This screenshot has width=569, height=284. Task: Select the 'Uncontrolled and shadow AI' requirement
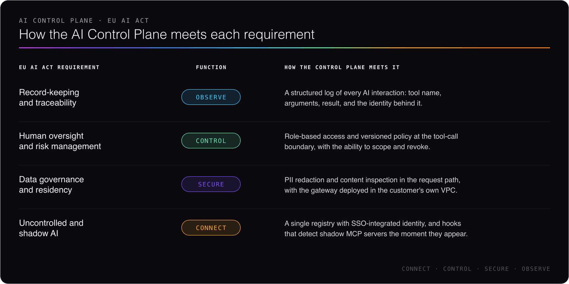[x=51, y=228]
